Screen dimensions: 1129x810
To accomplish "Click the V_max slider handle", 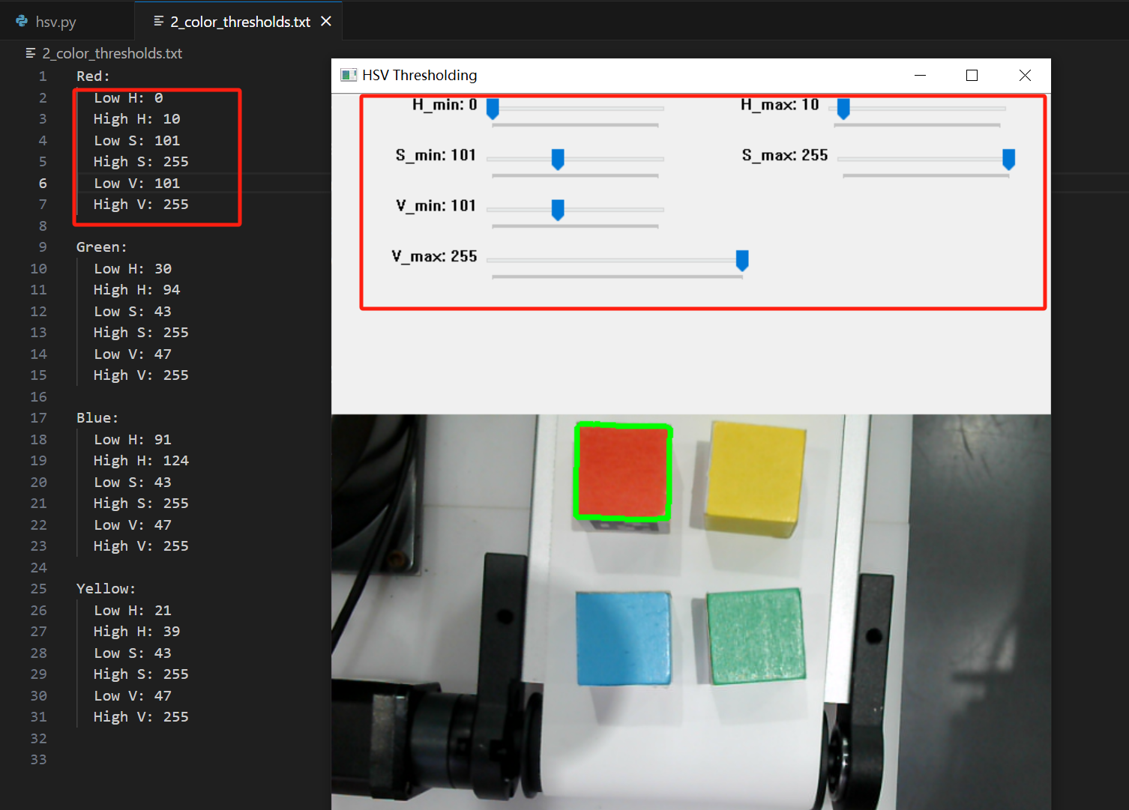I will tap(742, 260).
